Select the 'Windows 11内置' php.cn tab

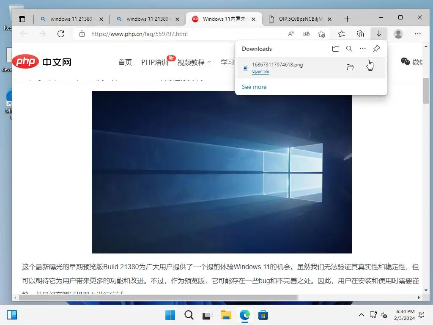[224, 19]
